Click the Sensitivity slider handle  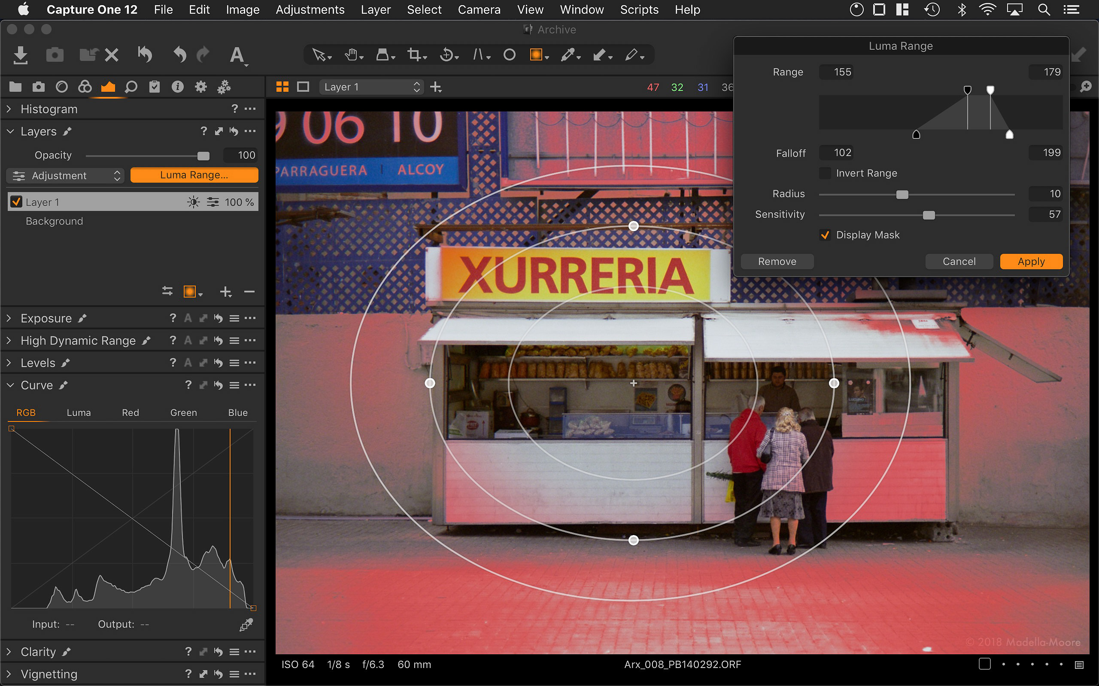(929, 215)
